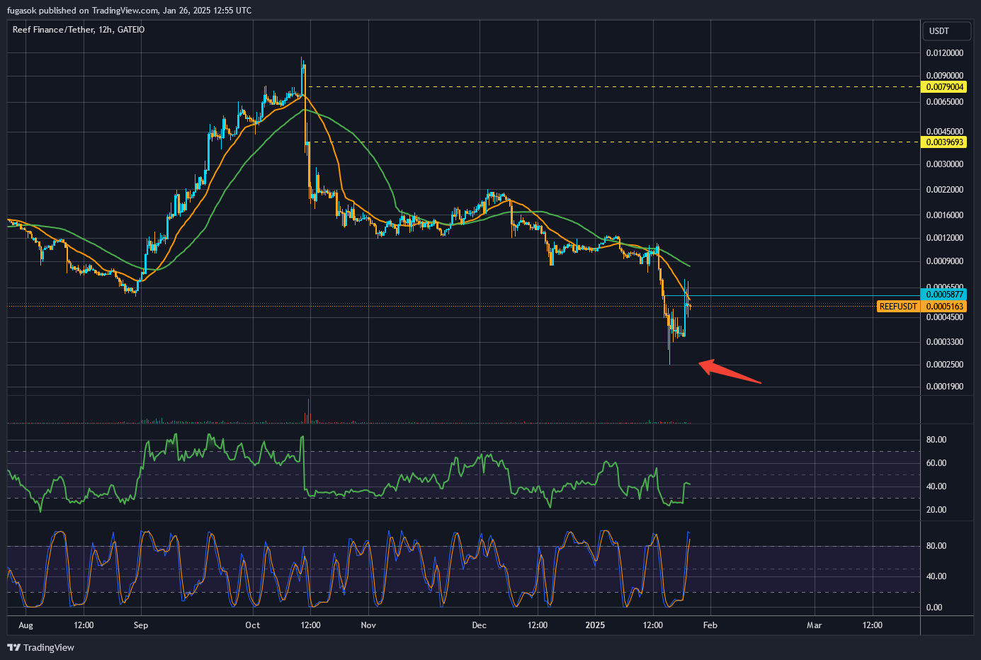Click the TradingView logo at bottom left
Viewport: 981px width, 660px height.
40,647
